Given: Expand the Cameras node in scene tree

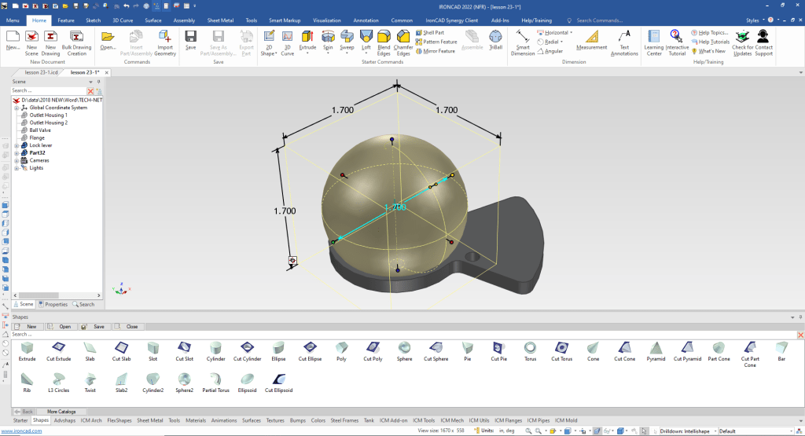Looking at the screenshot, I should (17, 160).
